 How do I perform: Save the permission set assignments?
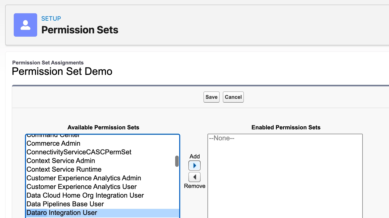click(x=212, y=97)
